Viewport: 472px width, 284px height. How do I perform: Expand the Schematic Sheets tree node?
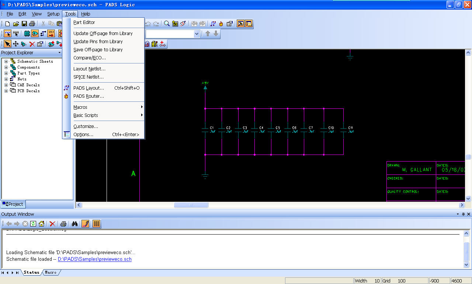point(6,62)
